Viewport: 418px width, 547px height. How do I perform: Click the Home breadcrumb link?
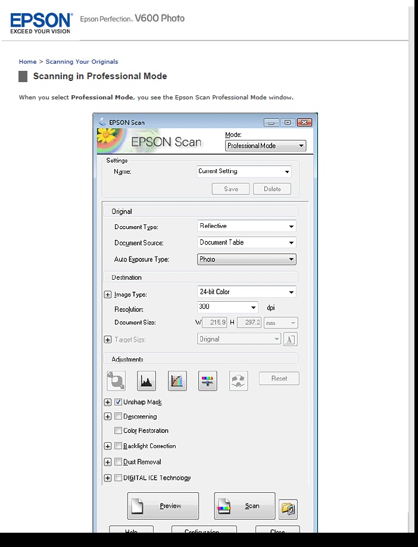pyautogui.click(x=27, y=62)
